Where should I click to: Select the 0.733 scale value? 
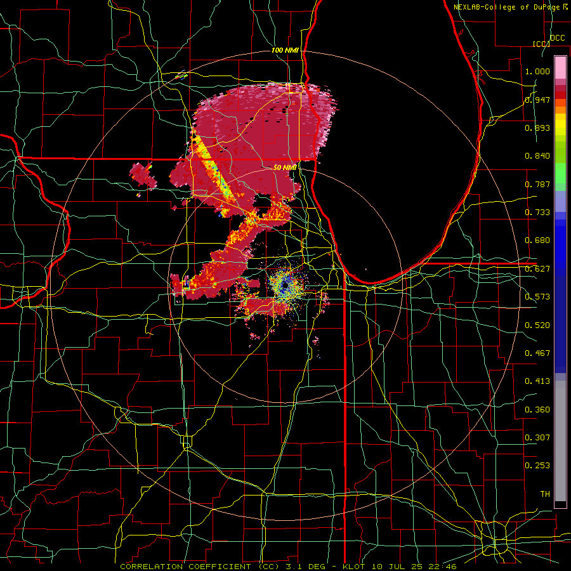(537, 213)
